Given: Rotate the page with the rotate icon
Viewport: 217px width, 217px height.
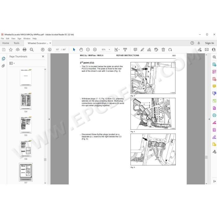Looking at the screenshot, I should pyautogui.click(x=170, y=50).
